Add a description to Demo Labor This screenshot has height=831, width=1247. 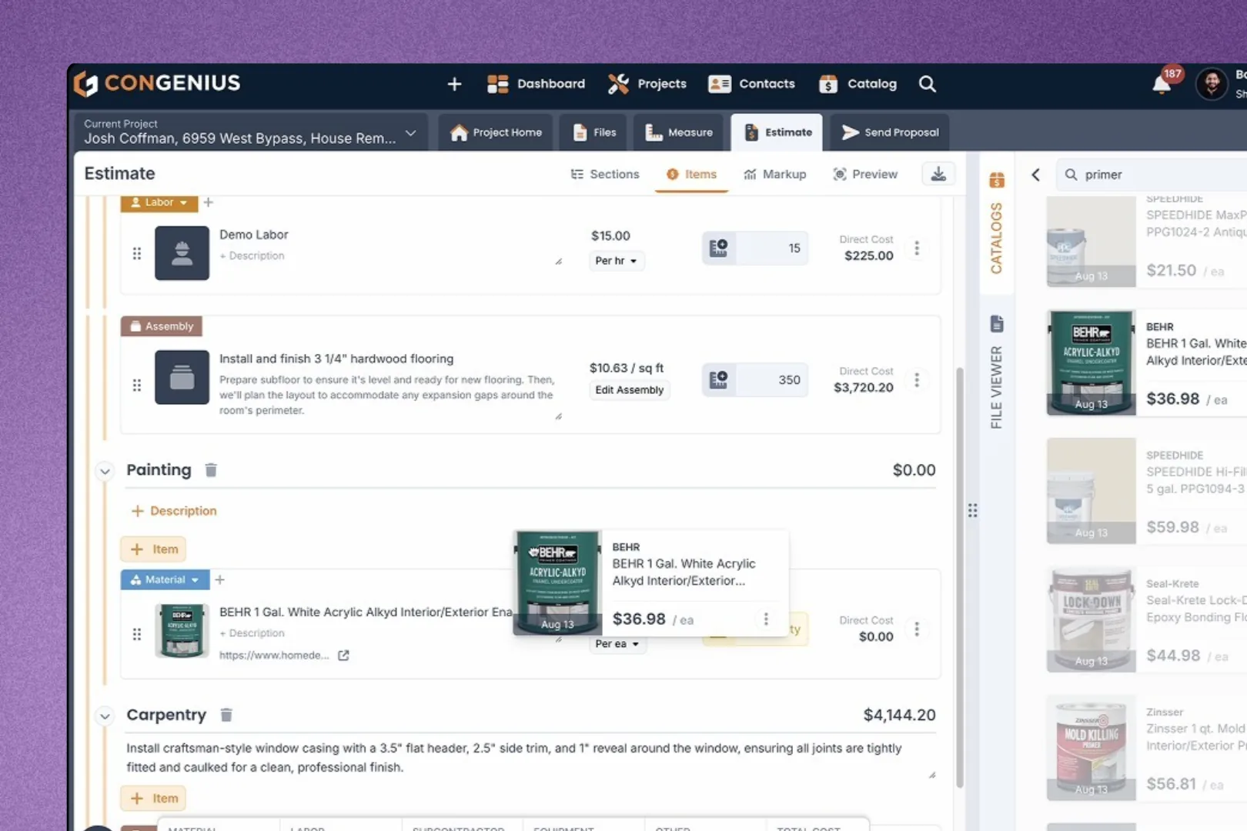click(252, 255)
